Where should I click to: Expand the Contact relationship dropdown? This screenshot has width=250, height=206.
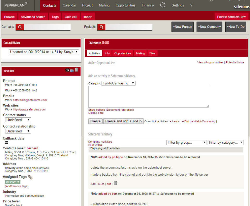point(18,131)
